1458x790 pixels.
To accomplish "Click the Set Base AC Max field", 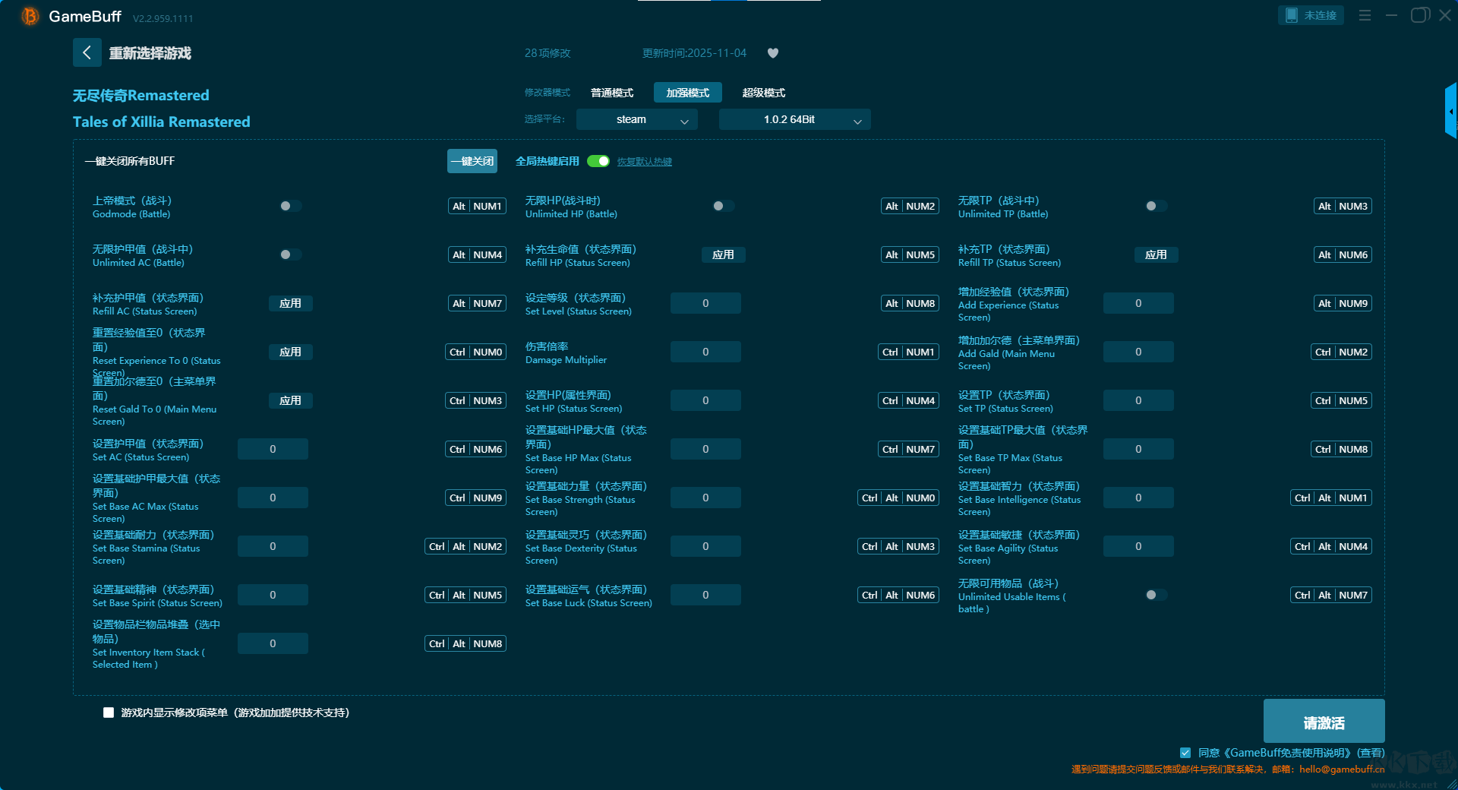I will (273, 498).
